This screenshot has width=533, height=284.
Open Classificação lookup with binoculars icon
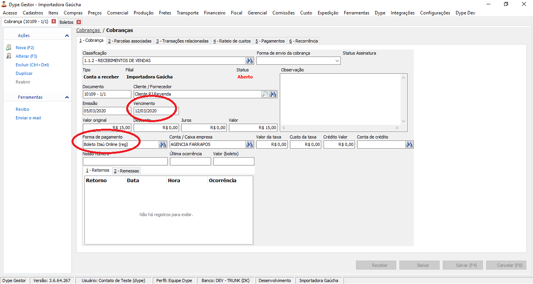[x=249, y=60]
